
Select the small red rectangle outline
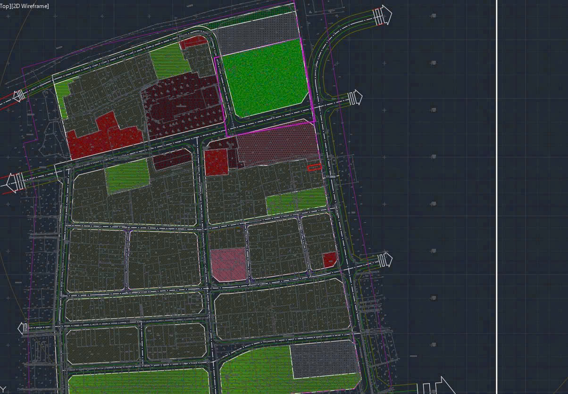315,167
